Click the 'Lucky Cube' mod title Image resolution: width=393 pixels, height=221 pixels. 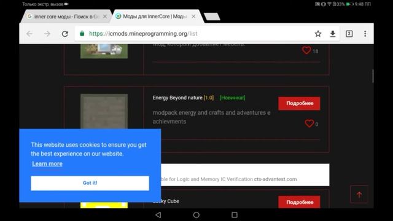[x=166, y=201]
